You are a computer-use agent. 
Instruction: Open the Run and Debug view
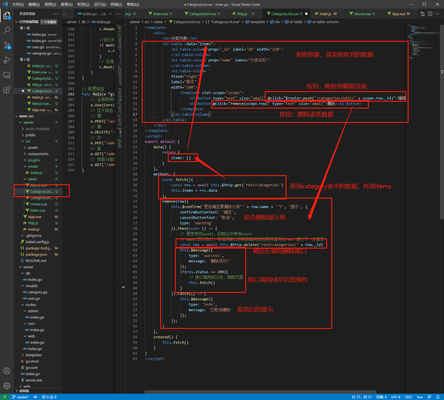pyautogui.click(x=7, y=60)
